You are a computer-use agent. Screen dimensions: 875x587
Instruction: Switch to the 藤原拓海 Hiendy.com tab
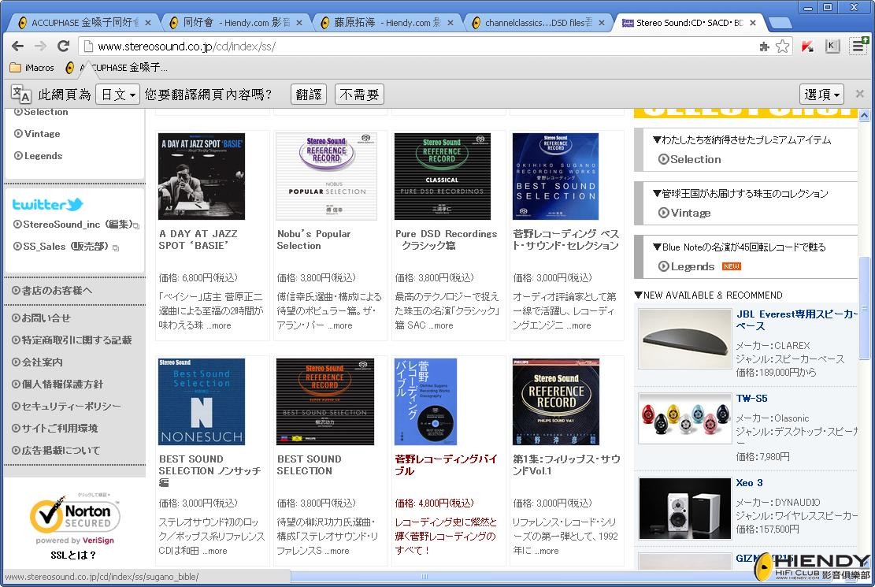point(387,22)
